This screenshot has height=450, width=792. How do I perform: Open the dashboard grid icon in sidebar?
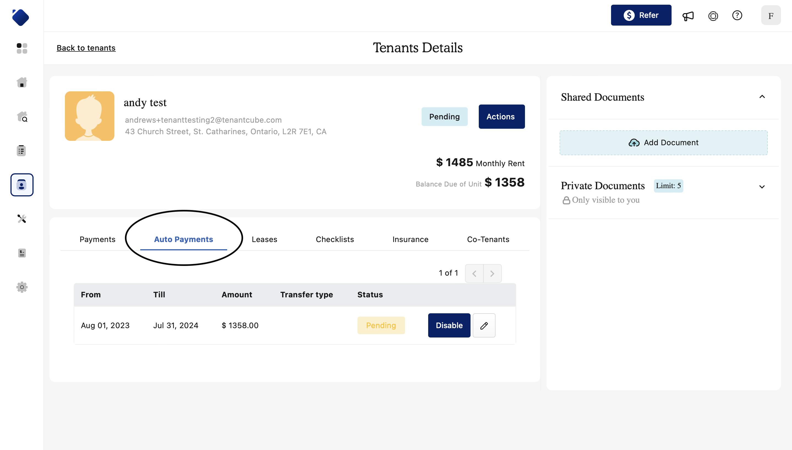click(x=22, y=48)
